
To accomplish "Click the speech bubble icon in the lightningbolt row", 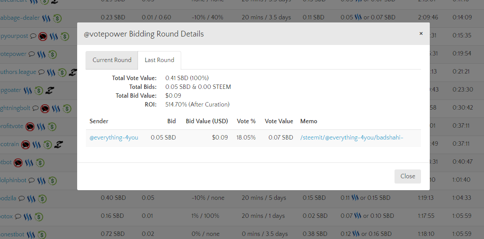I will coord(36,108).
